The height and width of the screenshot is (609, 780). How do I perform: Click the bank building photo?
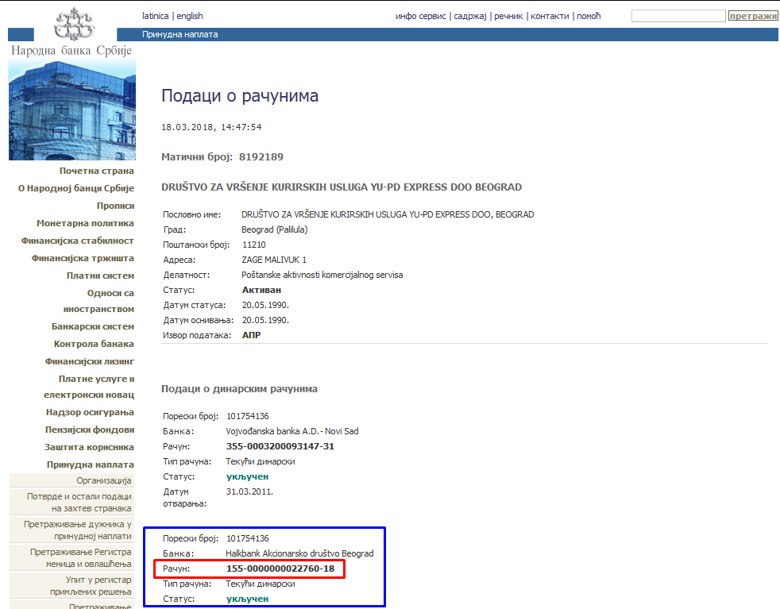click(x=72, y=110)
